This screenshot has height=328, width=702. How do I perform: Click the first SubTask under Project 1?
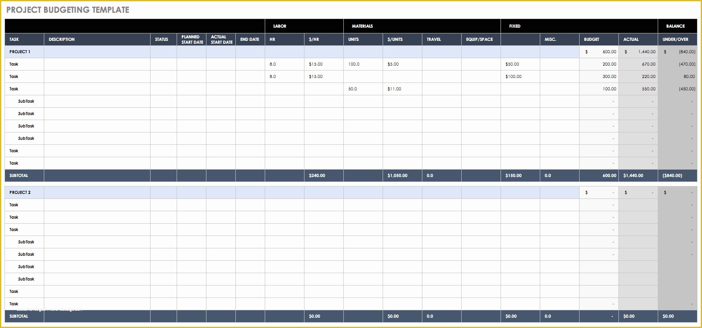(x=26, y=101)
